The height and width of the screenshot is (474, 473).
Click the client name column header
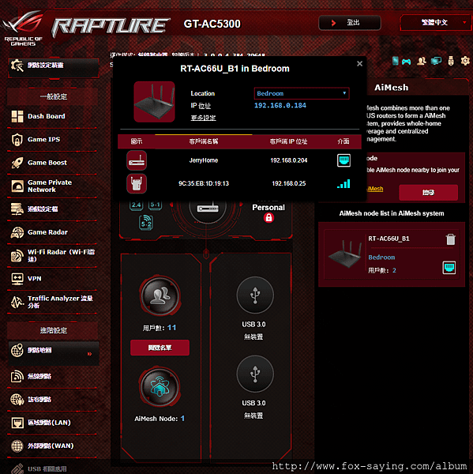[x=204, y=141]
